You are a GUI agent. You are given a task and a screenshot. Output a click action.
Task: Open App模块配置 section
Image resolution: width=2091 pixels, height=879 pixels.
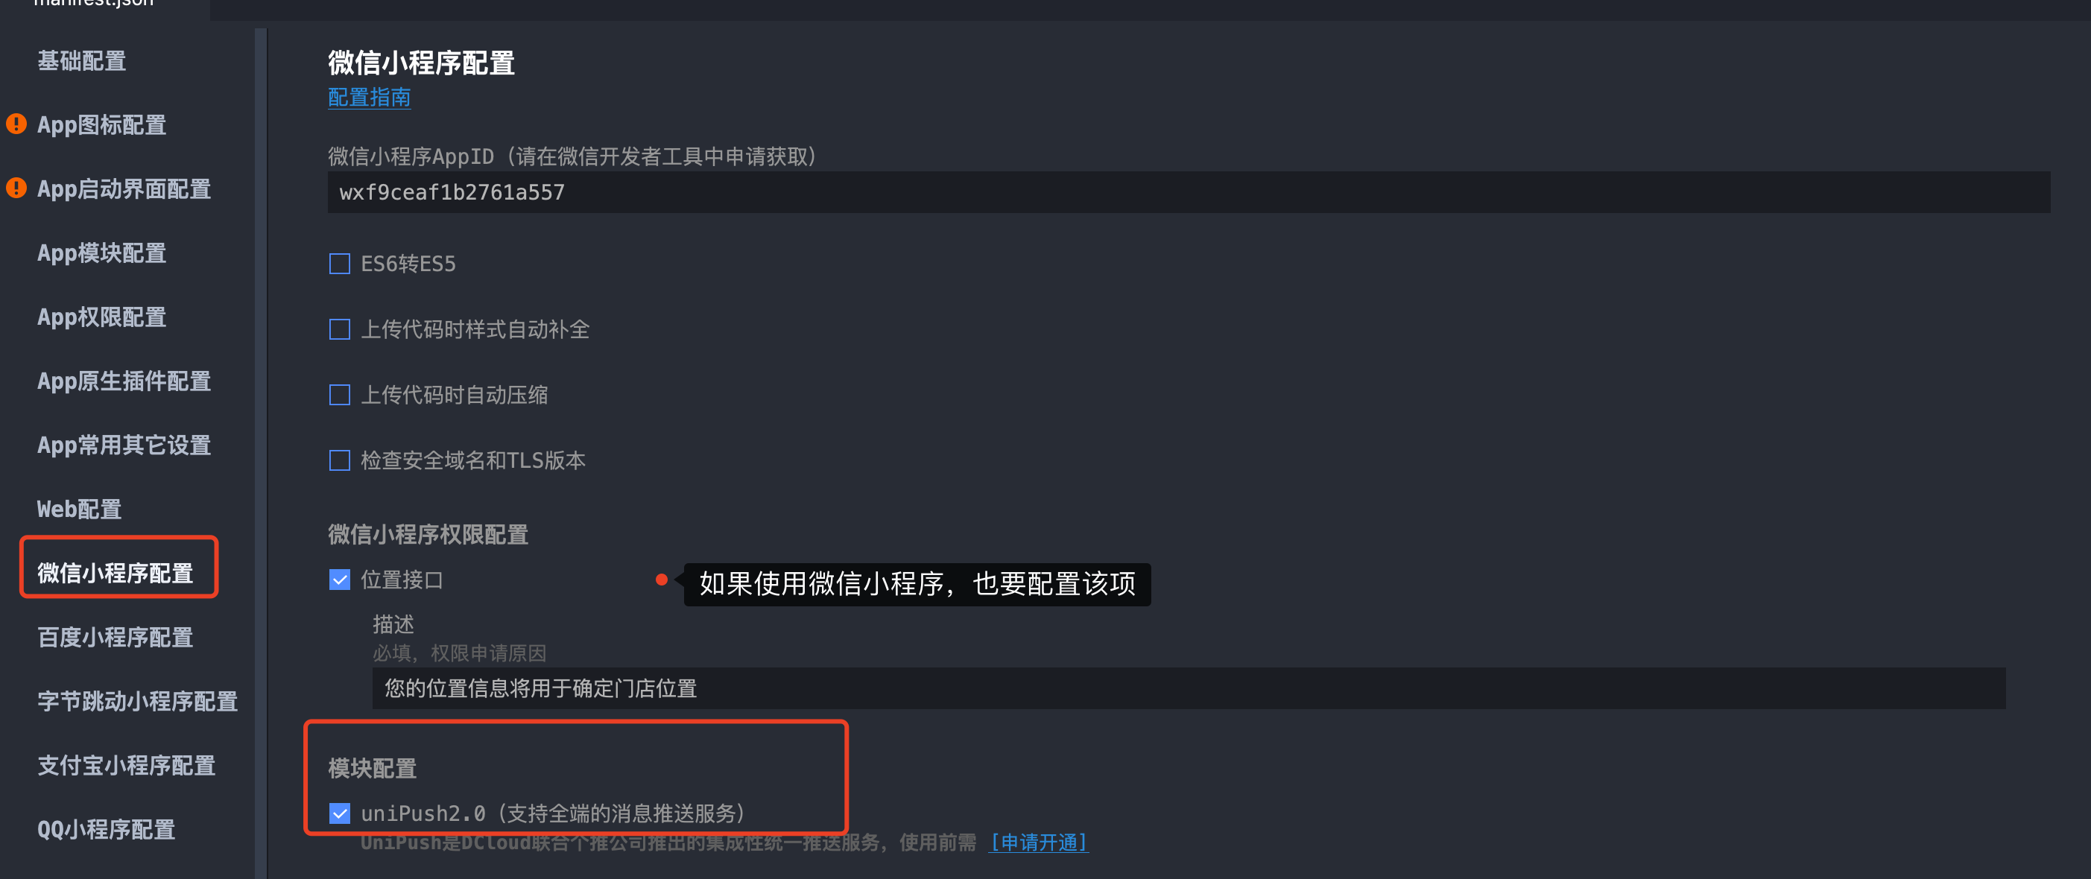coord(101,253)
